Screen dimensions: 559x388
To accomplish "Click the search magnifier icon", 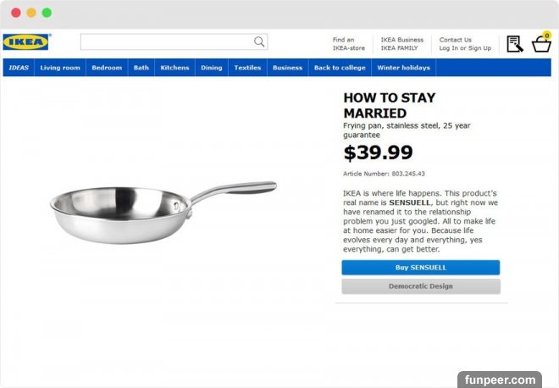I will pos(259,42).
